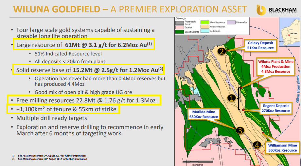
Task: Click the Blackham gold logo emblem
Action: tap(261, 10)
